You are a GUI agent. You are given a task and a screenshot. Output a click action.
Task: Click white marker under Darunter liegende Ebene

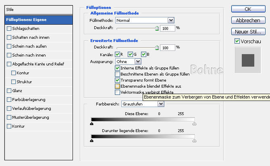pos(195,141)
